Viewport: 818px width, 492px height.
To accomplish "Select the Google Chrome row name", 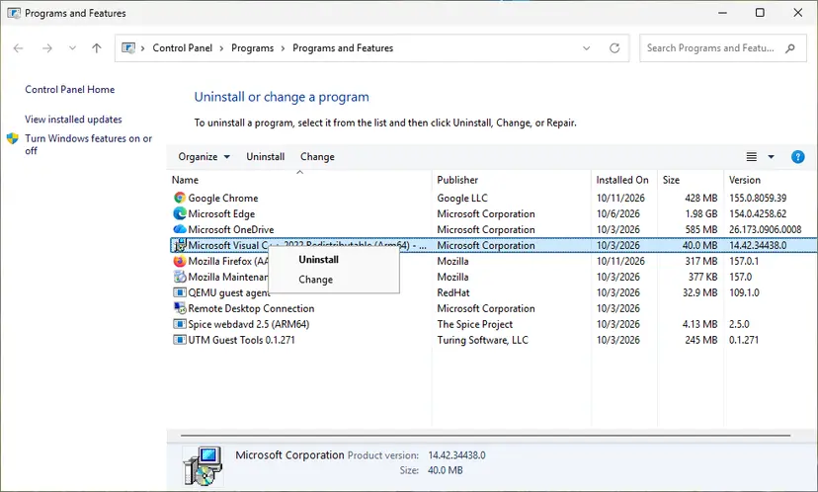I will (223, 198).
